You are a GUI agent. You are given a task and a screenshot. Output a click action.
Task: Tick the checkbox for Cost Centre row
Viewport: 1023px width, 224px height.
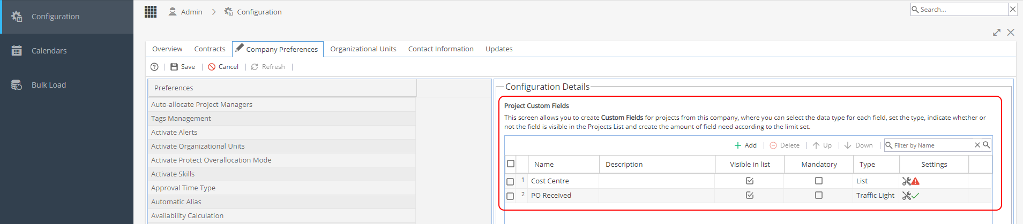pyautogui.click(x=510, y=182)
